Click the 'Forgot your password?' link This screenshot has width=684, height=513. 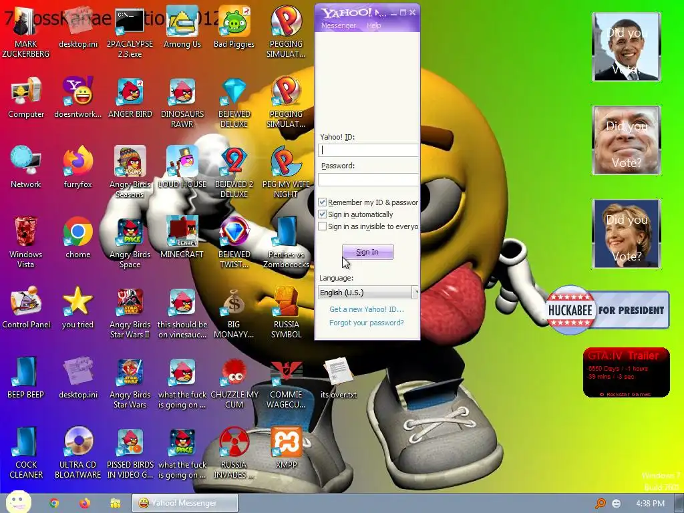(x=367, y=323)
